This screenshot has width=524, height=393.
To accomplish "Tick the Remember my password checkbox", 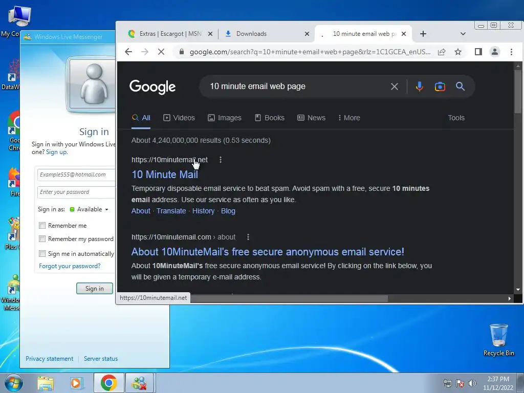I will click(42, 239).
